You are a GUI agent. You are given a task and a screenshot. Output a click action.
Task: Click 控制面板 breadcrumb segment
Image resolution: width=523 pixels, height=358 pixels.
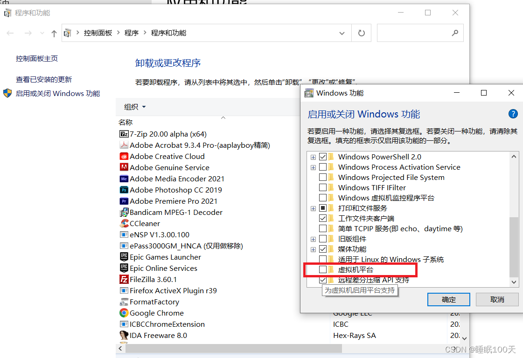(x=98, y=33)
